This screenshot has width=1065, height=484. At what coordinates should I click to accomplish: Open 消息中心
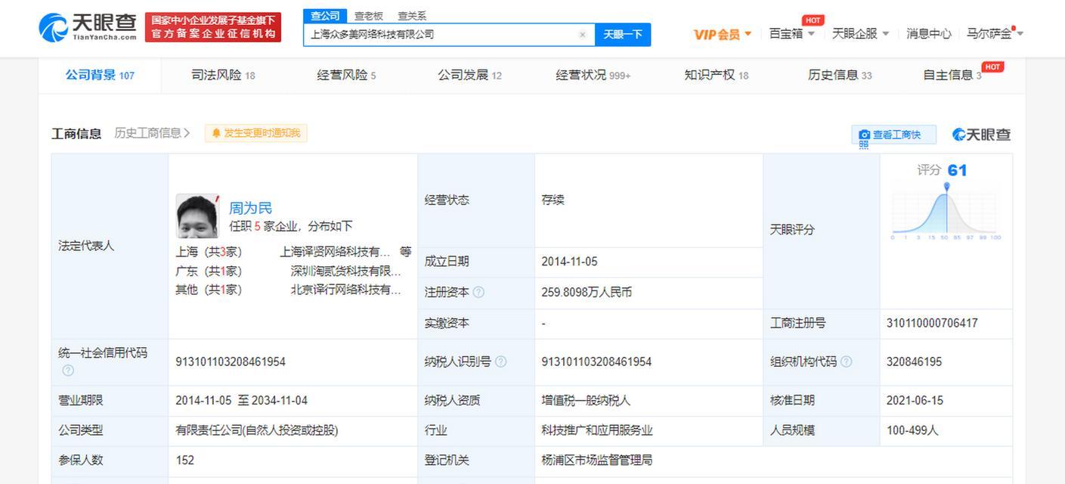coord(928,34)
